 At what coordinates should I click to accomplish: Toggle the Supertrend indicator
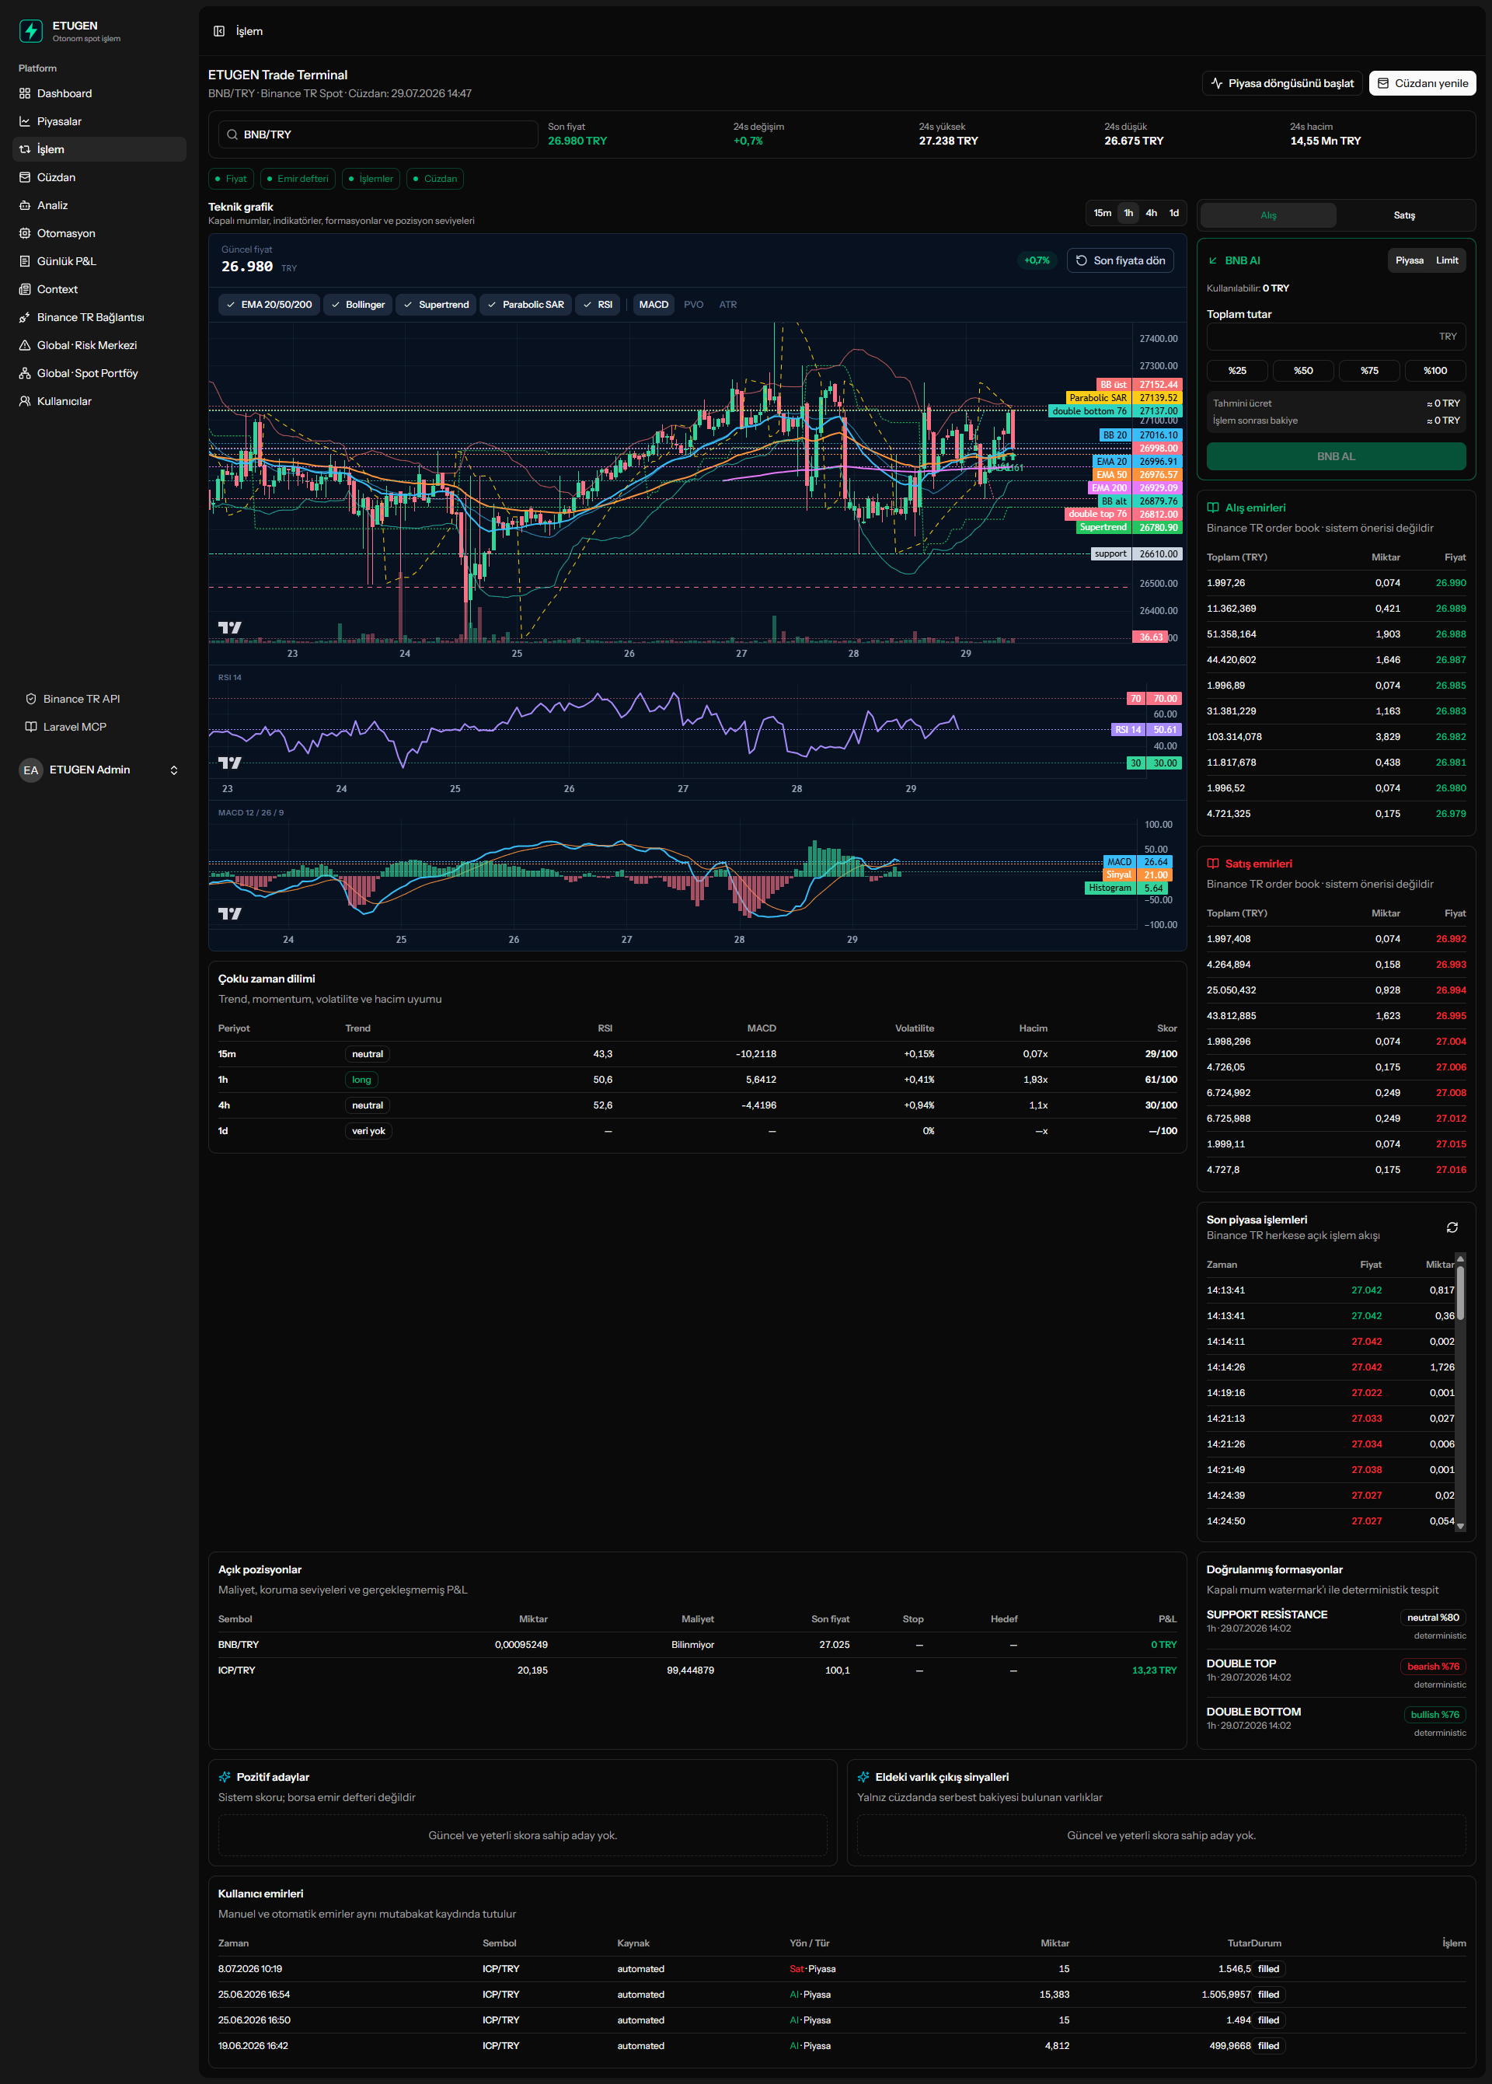[437, 305]
